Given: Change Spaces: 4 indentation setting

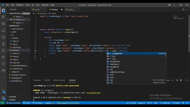Looking at the screenshot, I should 142,103.
